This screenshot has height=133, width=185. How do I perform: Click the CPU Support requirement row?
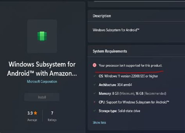tap(134, 102)
